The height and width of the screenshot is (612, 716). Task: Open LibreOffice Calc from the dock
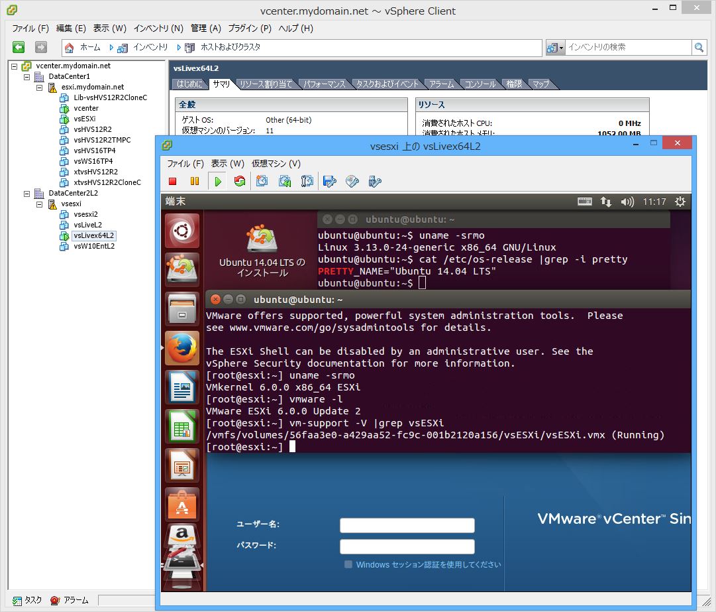coord(182,427)
